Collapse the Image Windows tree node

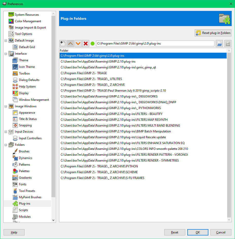pos(6,106)
